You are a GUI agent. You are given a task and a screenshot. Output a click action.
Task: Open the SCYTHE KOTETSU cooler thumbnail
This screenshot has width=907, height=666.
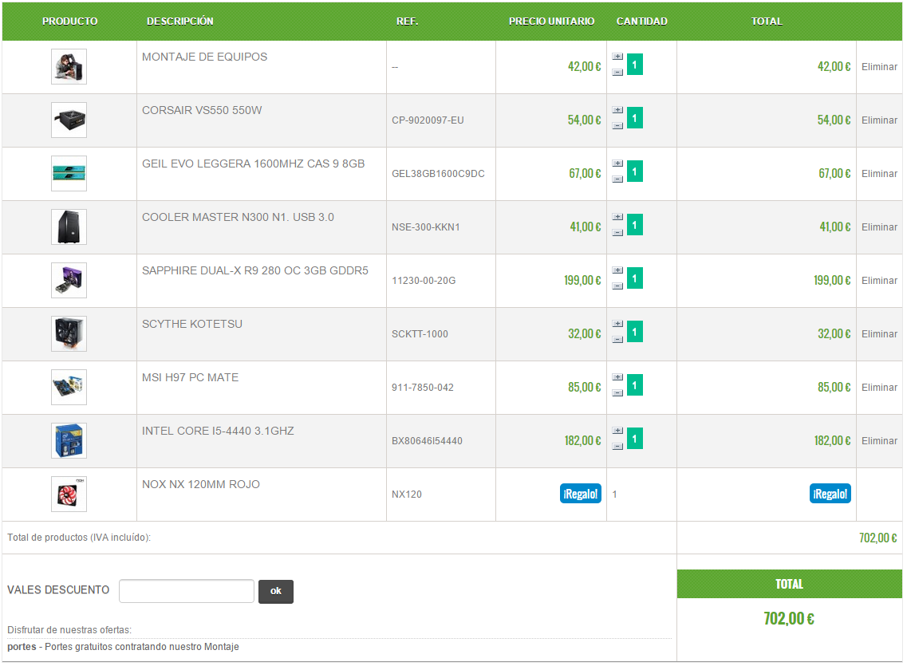pyautogui.click(x=69, y=334)
